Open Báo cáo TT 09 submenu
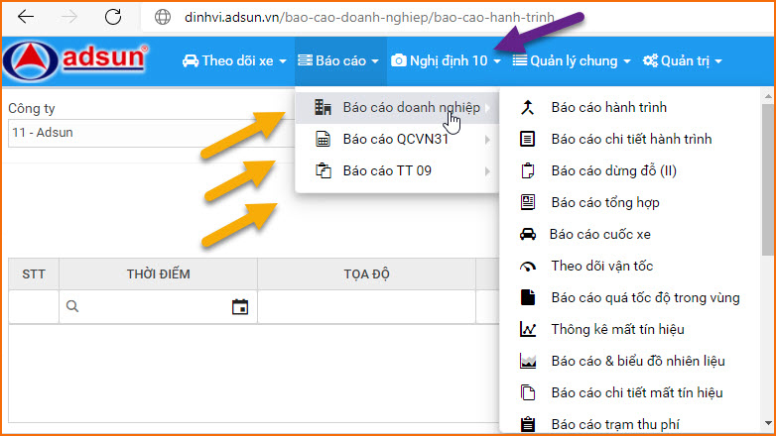This screenshot has width=776, height=436. coord(387,171)
